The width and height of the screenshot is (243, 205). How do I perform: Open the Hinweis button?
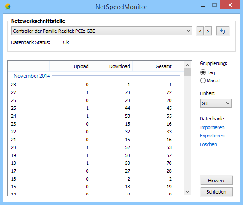tap(216, 181)
